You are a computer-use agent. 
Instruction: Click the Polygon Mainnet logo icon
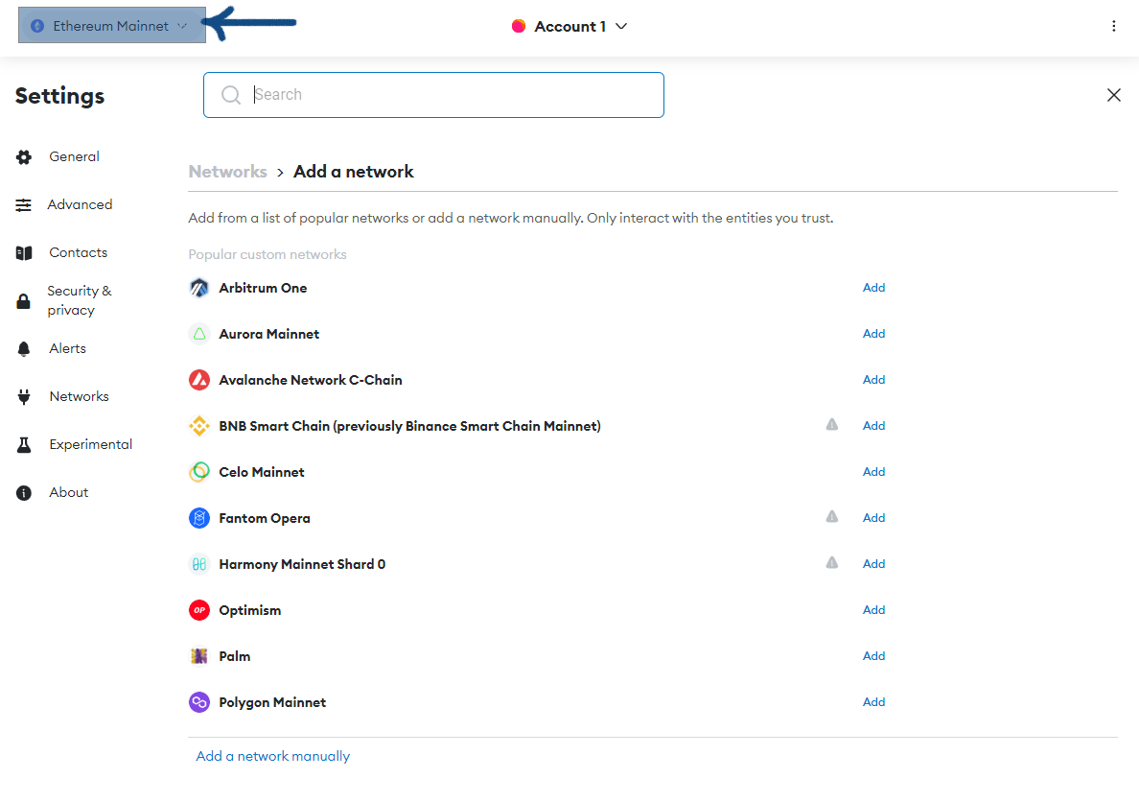click(x=199, y=702)
